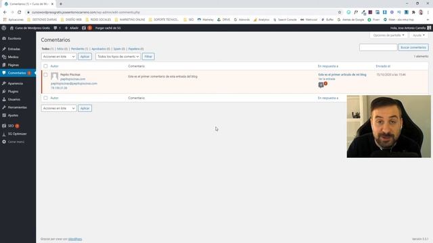Reload the page with browser refresh icon
The image size is (433, 243).
point(20,12)
